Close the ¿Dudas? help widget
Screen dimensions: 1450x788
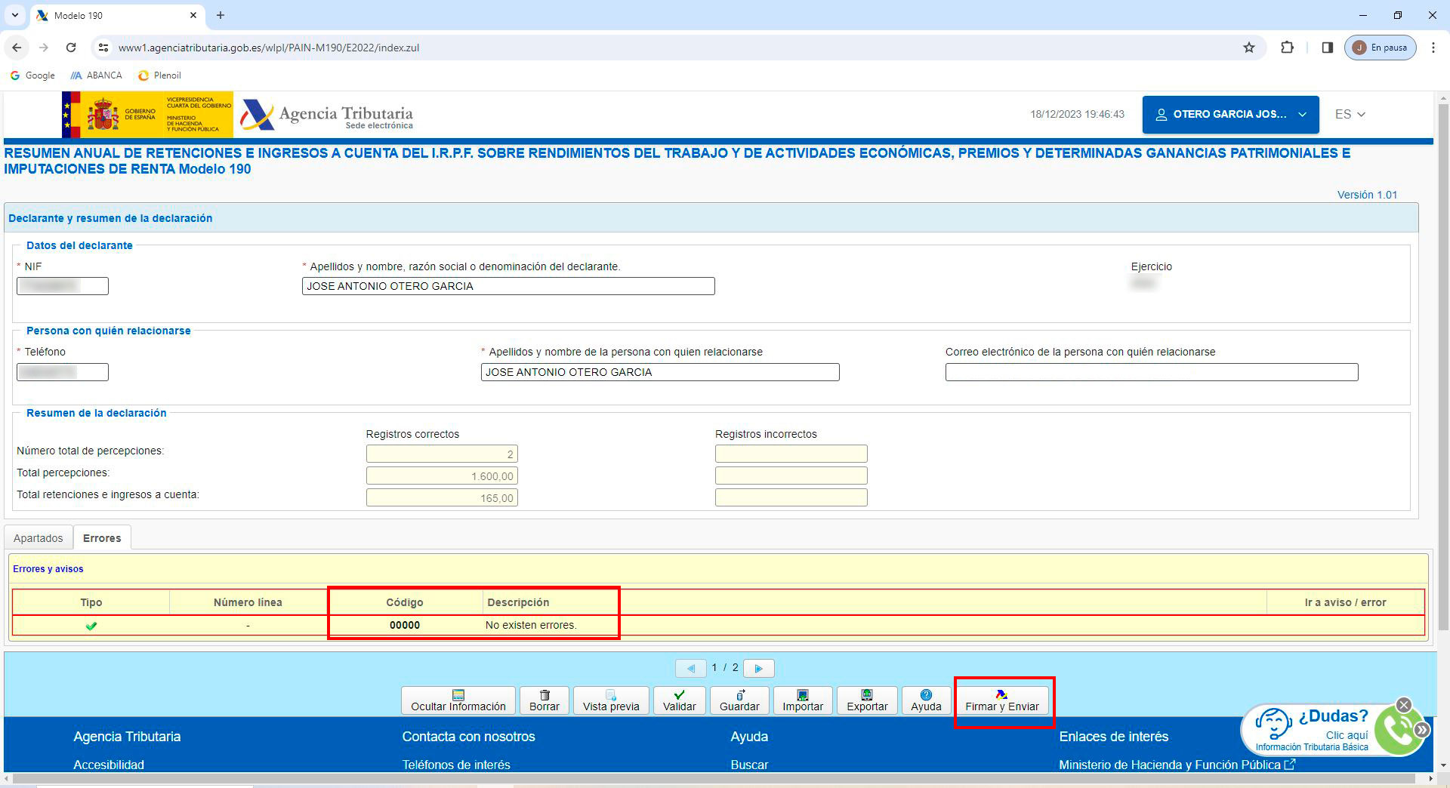click(1403, 705)
